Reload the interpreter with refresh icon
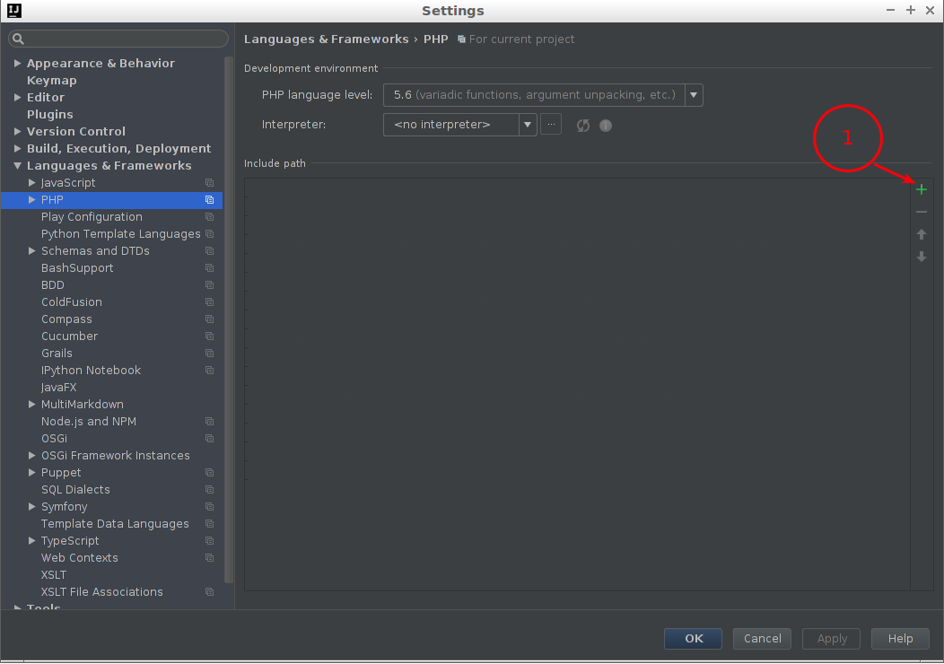944x664 pixels. 582,126
